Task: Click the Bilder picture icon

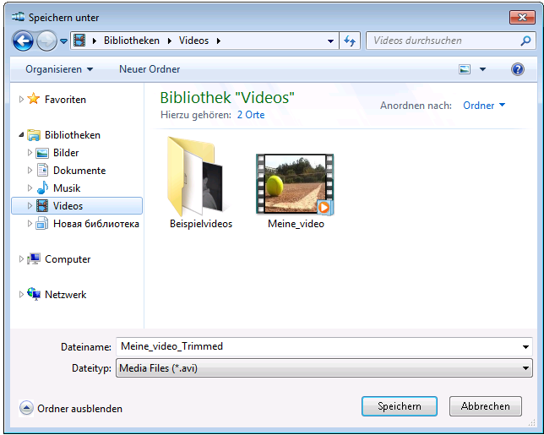Action: [42, 153]
